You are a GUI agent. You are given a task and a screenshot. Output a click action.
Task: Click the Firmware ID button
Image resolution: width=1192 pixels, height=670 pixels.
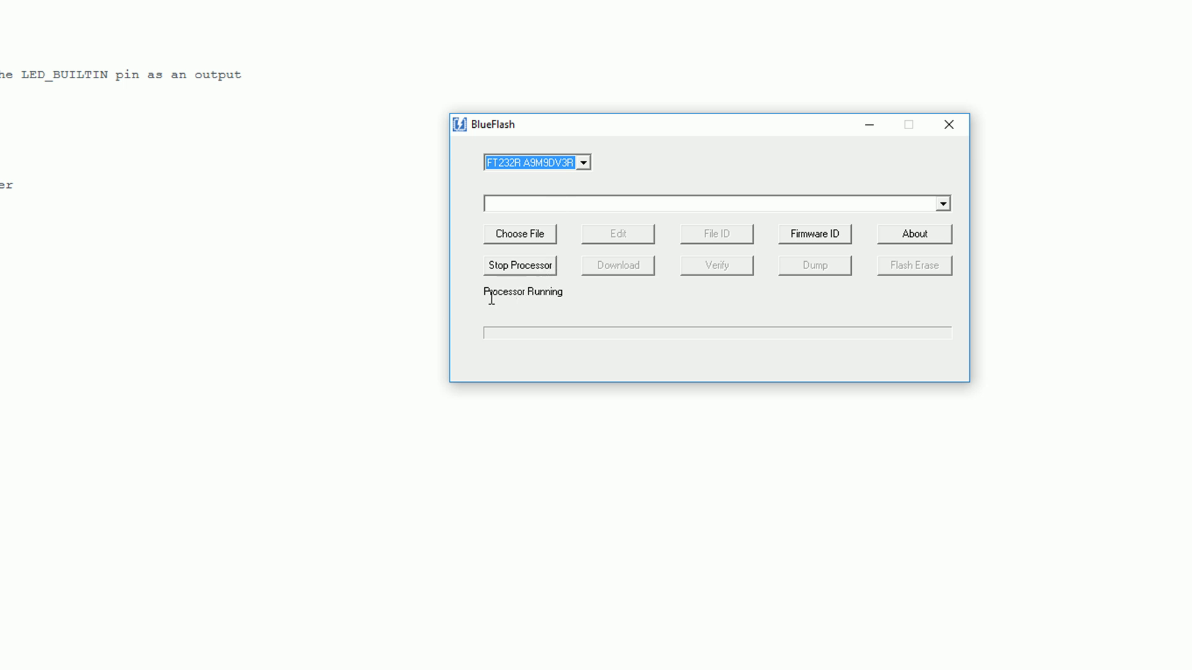click(815, 233)
